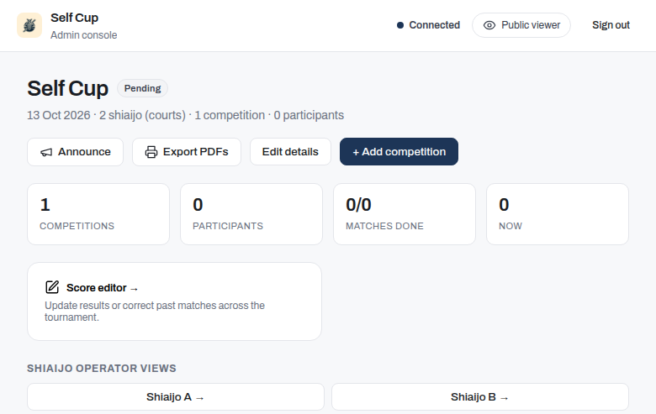Click the 'SHIAIJO OPERATOR VIEWS' section heading
The image size is (656, 414).
tap(102, 369)
